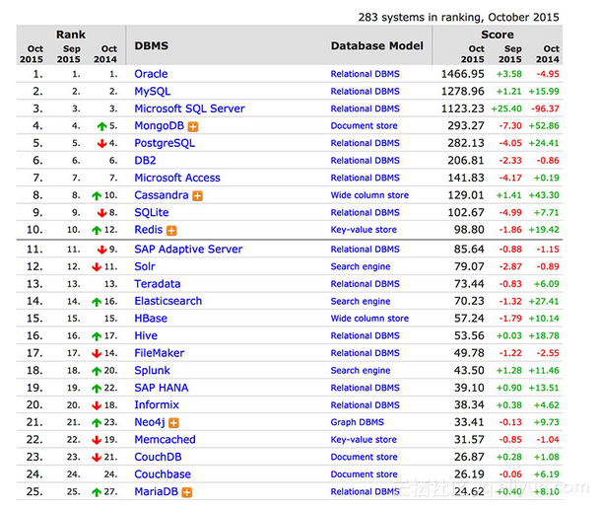Click the Oracle score 1466.95
Viewport: 600px width, 508px height.
click(463, 74)
